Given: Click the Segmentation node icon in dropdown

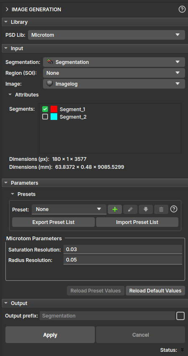Looking at the screenshot, I should coord(50,62).
